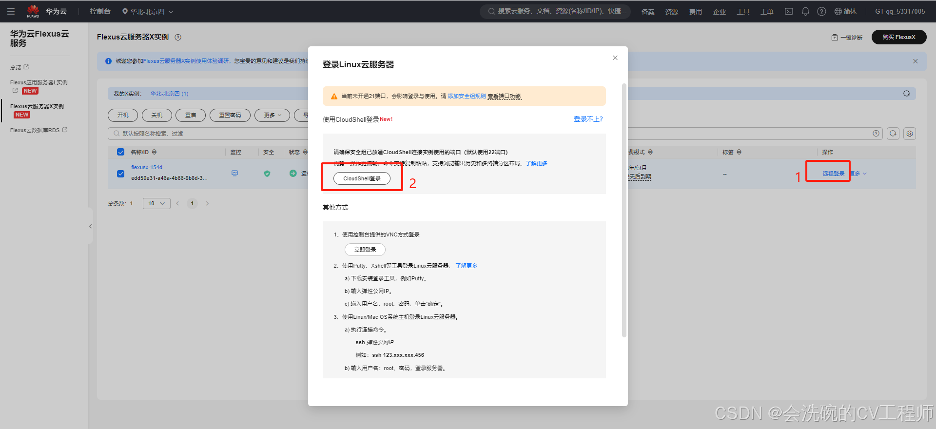Click the running status icon of flexusx-154d
936x429 pixels.
click(x=293, y=173)
